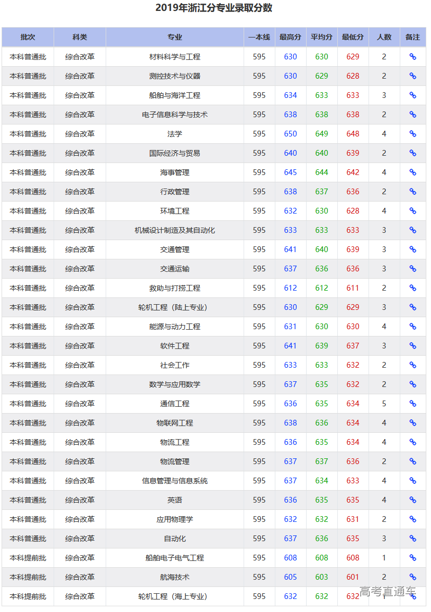Open the remark link icon for 交通运输
431x612 pixels.
point(412,269)
